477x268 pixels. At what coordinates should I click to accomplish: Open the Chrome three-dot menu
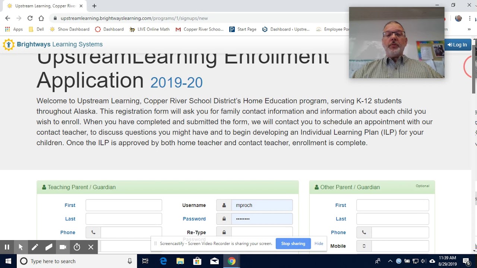[470, 18]
